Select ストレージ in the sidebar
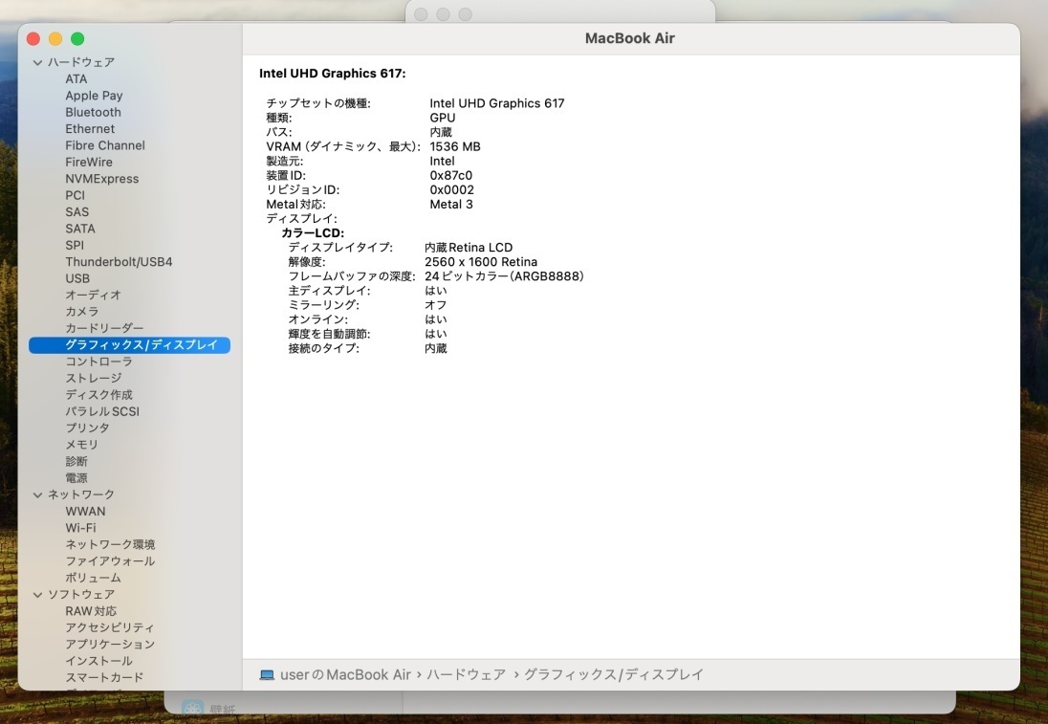This screenshot has height=724, width=1048. tap(94, 379)
